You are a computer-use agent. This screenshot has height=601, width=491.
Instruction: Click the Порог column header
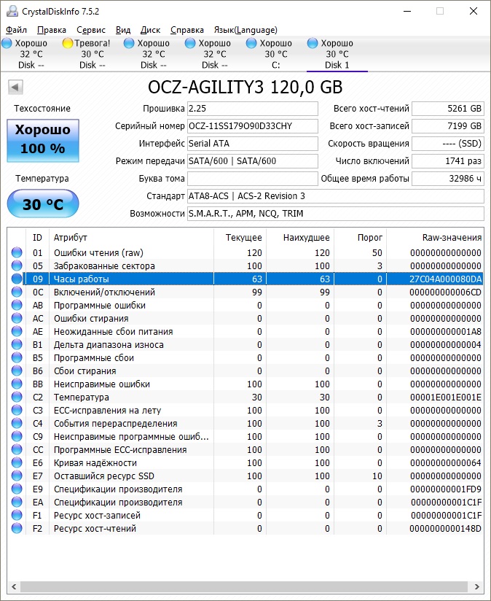(x=361, y=238)
